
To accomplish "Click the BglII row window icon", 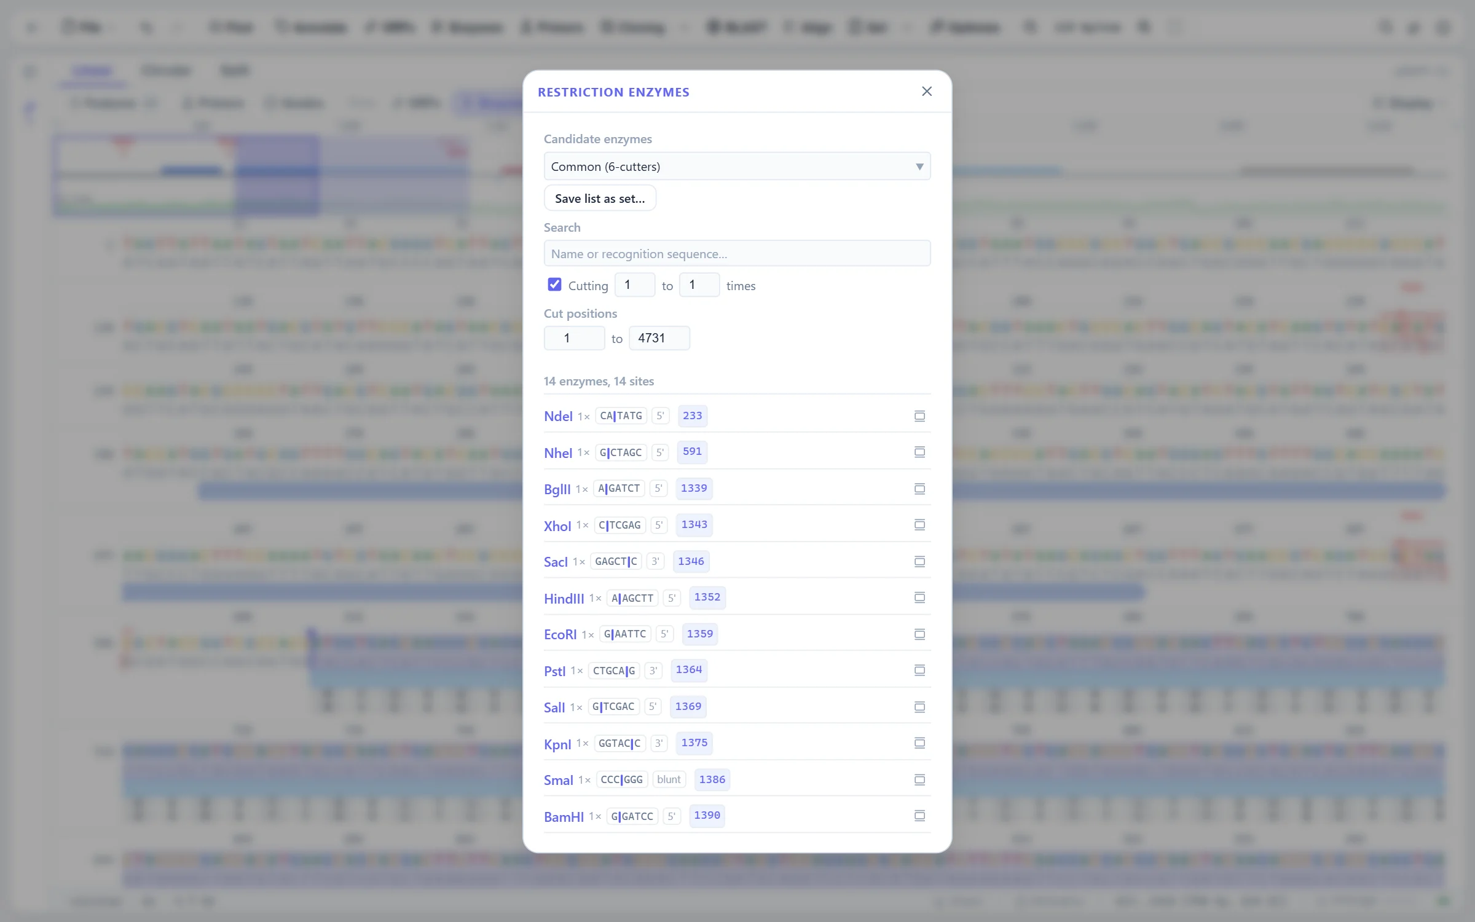I will point(919,489).
